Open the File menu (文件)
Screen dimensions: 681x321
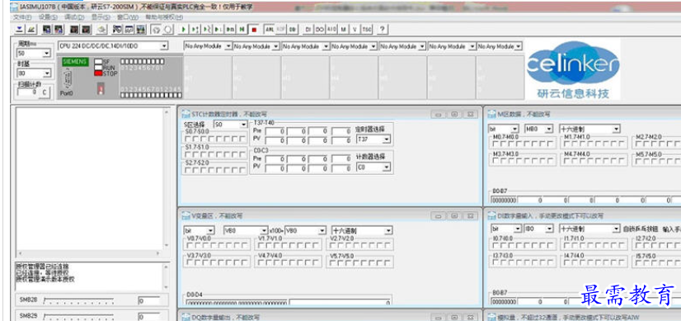point(22,17)
